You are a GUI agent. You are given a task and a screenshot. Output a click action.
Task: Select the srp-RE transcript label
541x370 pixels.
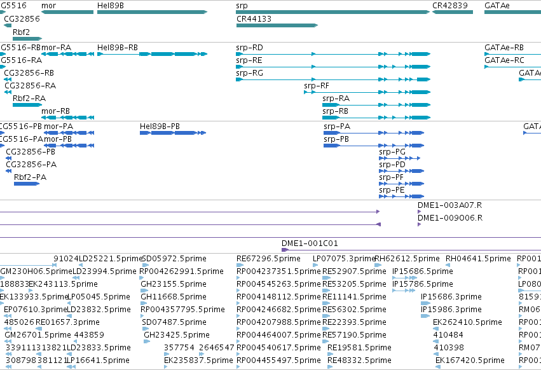[249, 60]
